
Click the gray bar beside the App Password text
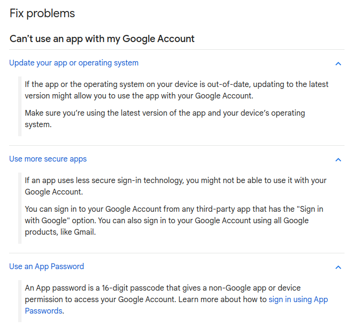coord(20,299)
